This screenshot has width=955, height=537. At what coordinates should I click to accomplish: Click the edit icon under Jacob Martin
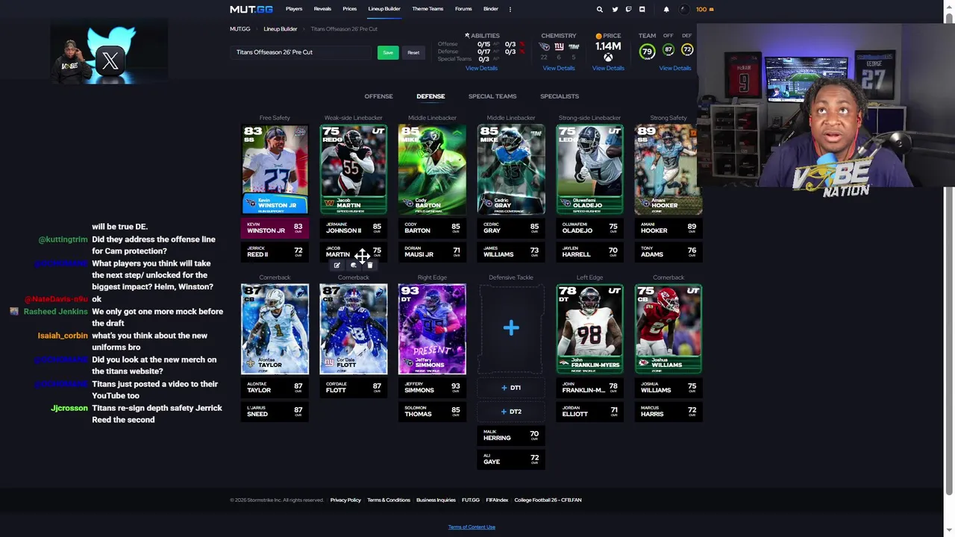point(337,266)
